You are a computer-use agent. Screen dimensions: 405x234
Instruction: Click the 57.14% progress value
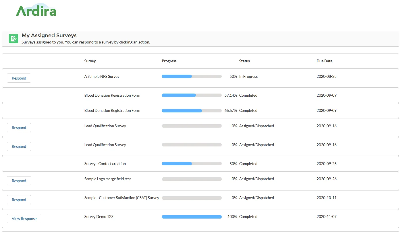[231, 95]
